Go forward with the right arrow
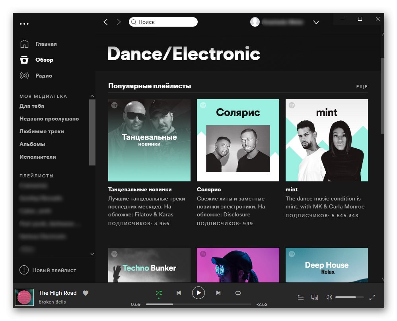 coord(119,22)
